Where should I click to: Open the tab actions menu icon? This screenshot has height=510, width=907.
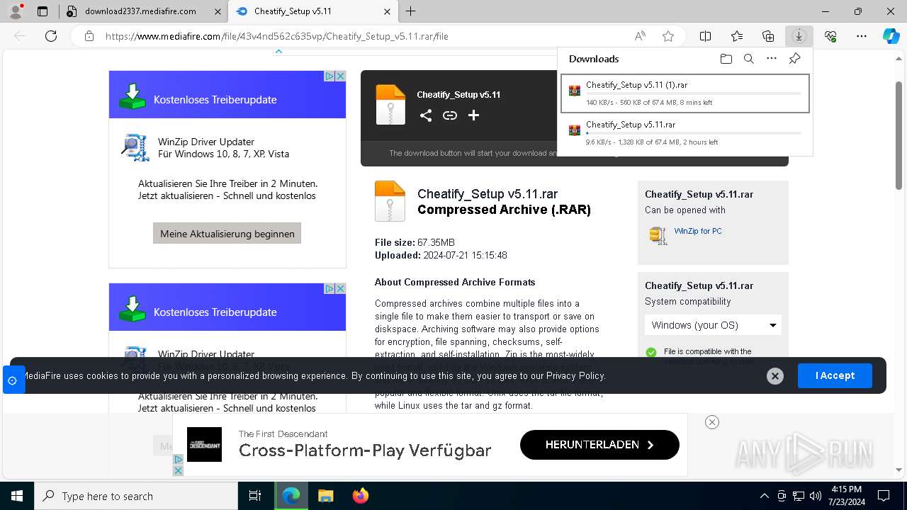point(43,11)
